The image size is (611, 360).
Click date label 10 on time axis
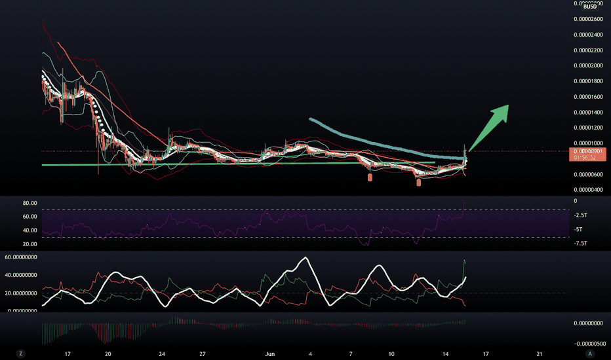coord(391,354)
